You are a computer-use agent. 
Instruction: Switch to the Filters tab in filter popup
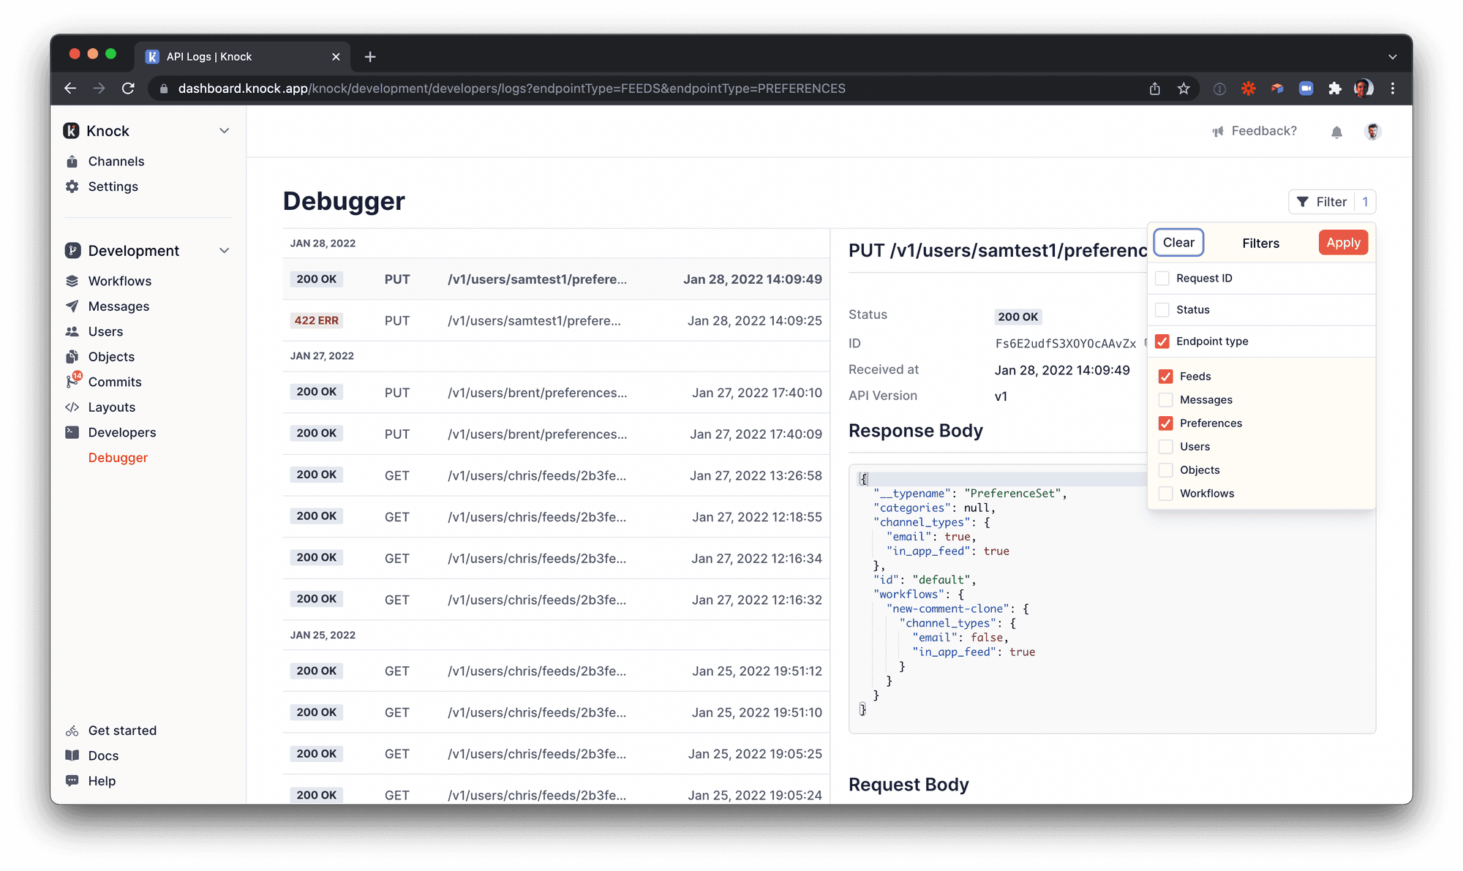click(1260, 243)
